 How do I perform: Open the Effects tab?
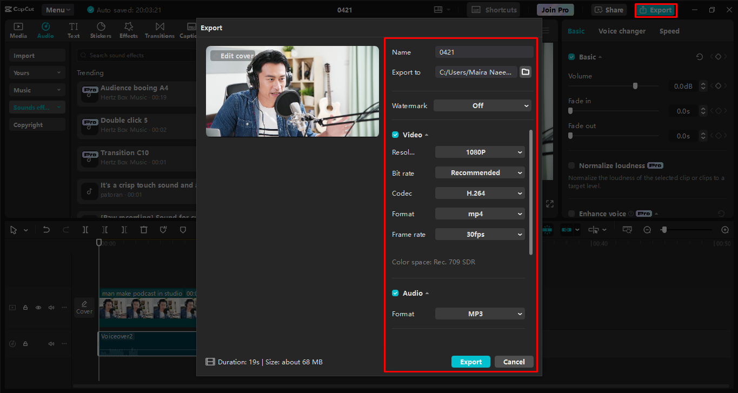coord(129,30)
